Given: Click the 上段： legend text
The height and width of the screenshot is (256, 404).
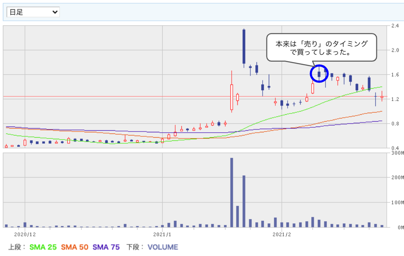Looking at the screenshot, I should click(x=17, y=247).
